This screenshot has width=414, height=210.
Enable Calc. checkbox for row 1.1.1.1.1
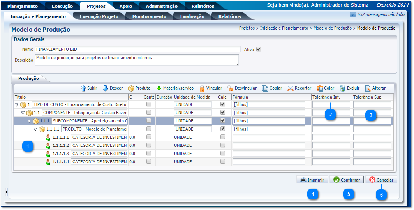(x=222, y=137)
